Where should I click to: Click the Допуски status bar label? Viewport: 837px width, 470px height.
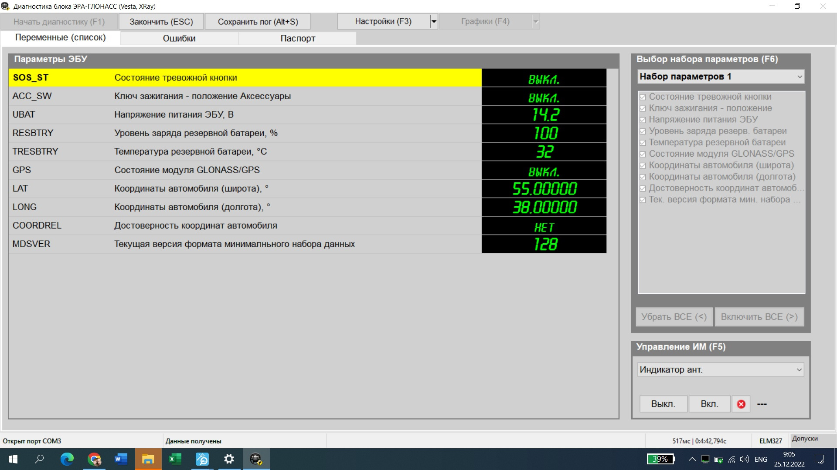805,439
